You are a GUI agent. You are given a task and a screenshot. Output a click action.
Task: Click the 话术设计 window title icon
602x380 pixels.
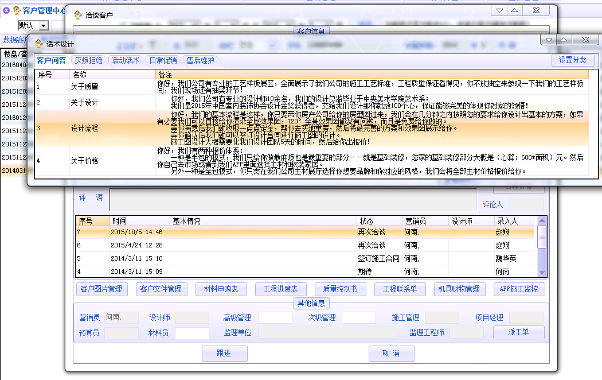coord(39,44)
